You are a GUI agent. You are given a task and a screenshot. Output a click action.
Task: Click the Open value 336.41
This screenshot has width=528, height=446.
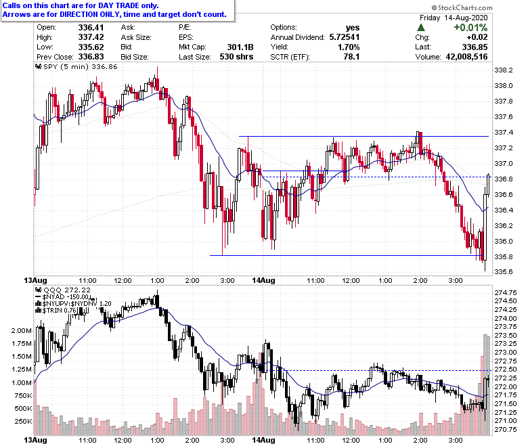pos(91,28)
